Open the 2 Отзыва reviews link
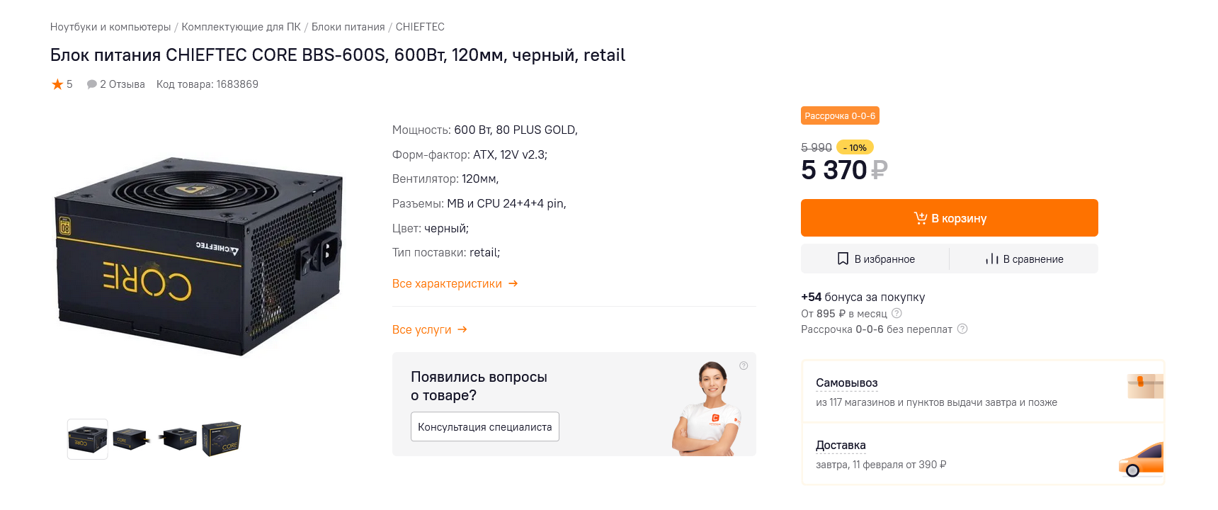Screen dimensions: 1218x510 pyautogui.click(x=116, y=84)
